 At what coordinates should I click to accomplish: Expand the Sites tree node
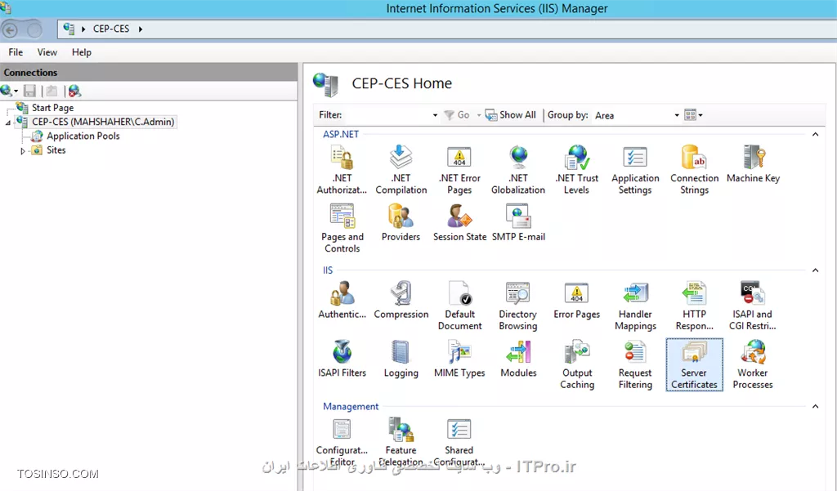click(22, 151)
